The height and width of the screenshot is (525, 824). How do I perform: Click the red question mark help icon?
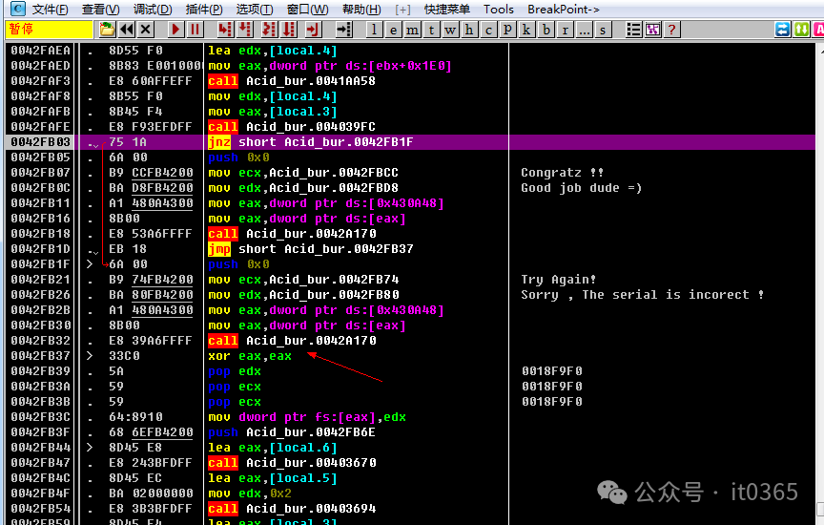[x=671, y=30]
